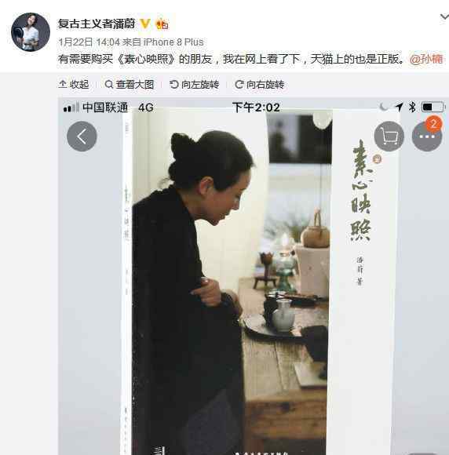Click the post timestamp 1月22日 14:04
This screenshot has height=455, width=449.
coord(89,42)
